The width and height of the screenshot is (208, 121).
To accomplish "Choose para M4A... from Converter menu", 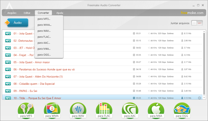I will 49,49.
